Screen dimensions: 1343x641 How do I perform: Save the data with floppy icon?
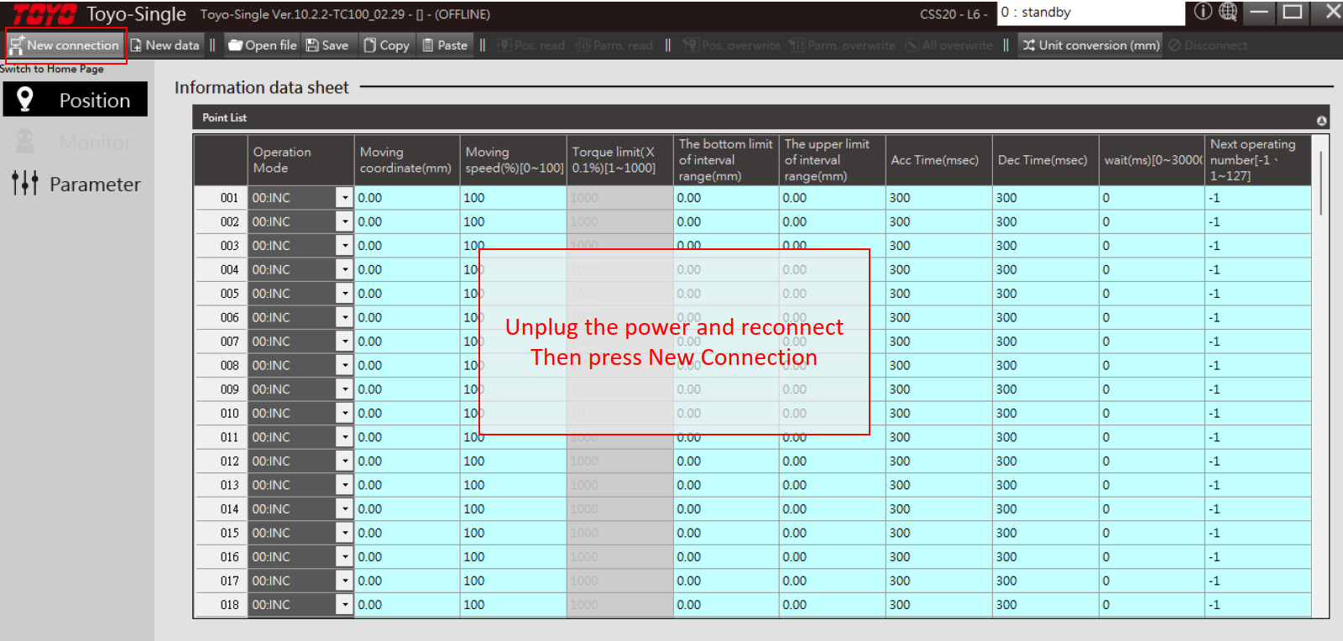(x=327, y=45)
